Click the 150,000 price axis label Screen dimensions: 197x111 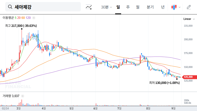tap(188, 67)
